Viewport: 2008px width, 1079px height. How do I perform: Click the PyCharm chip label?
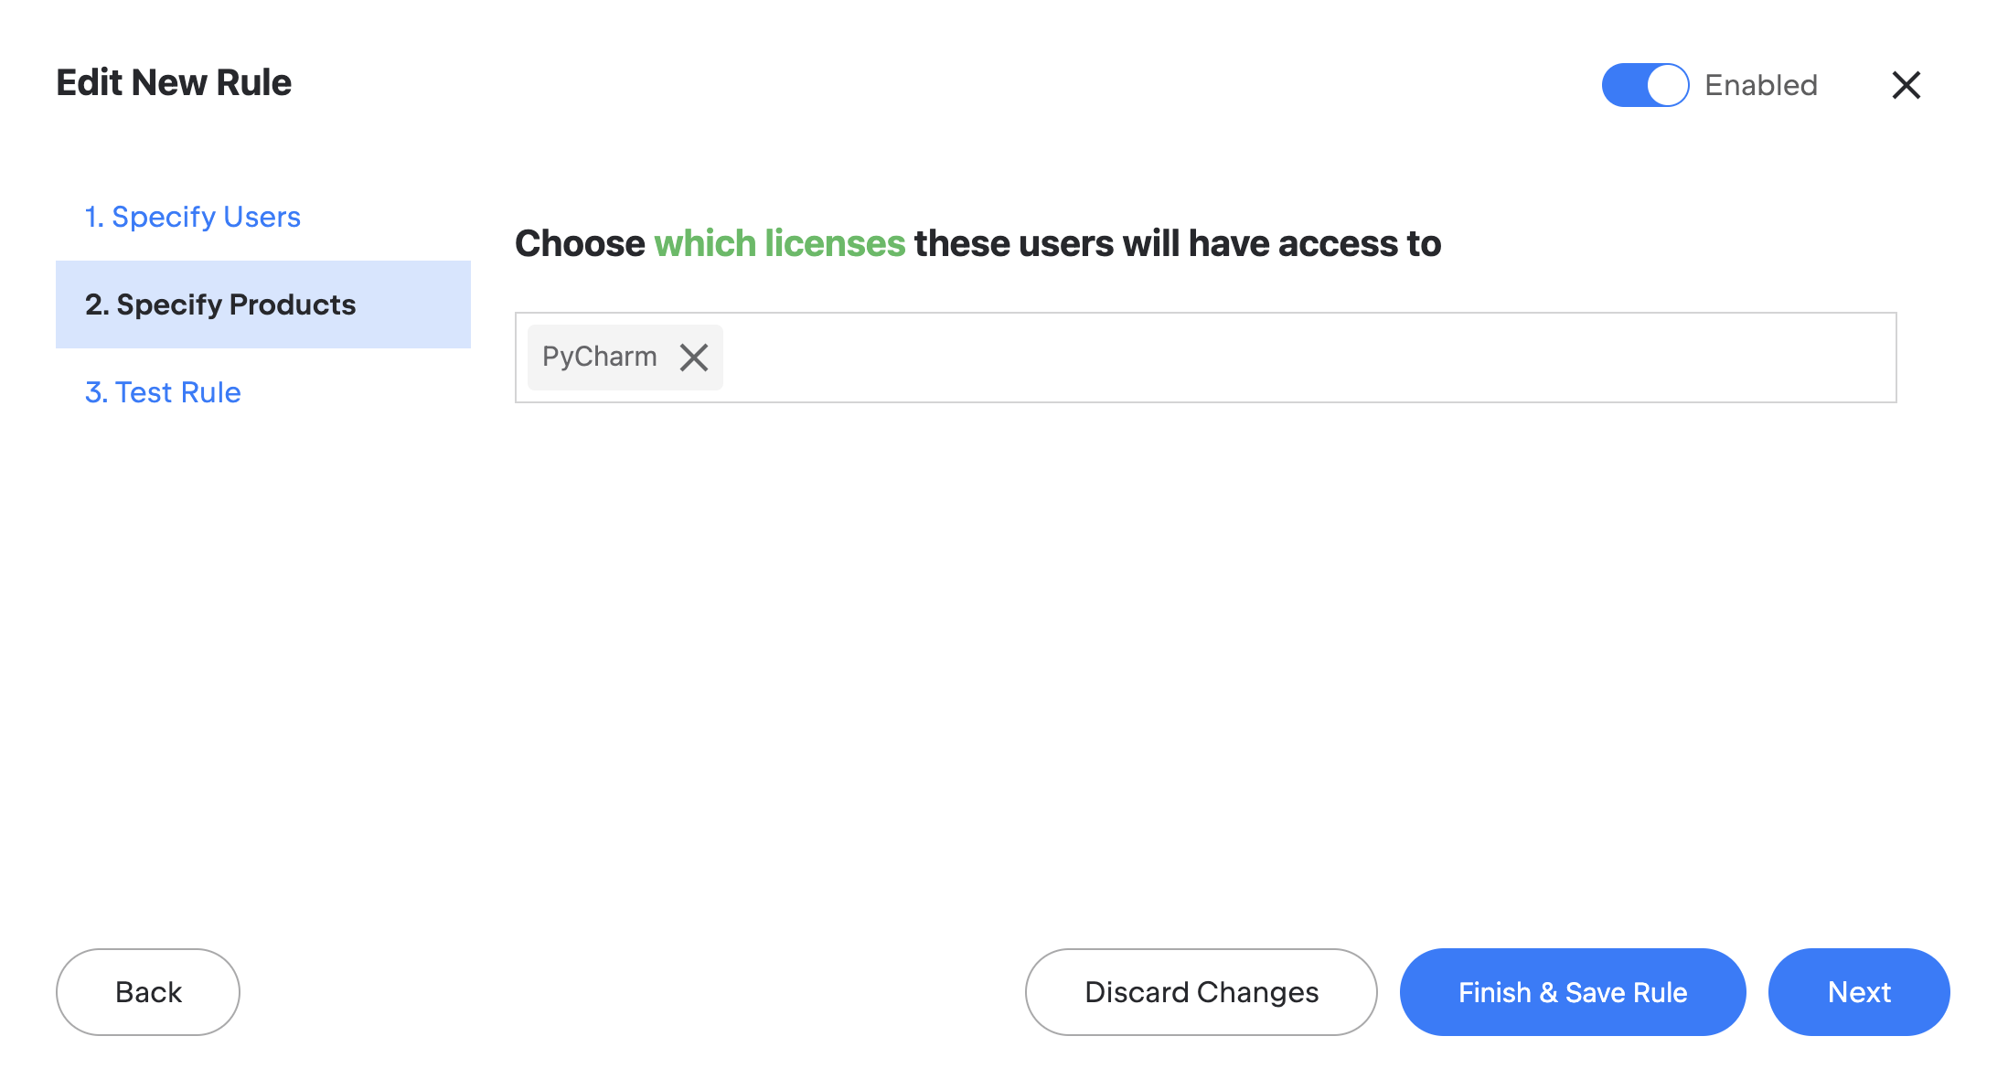pos(599,357)
